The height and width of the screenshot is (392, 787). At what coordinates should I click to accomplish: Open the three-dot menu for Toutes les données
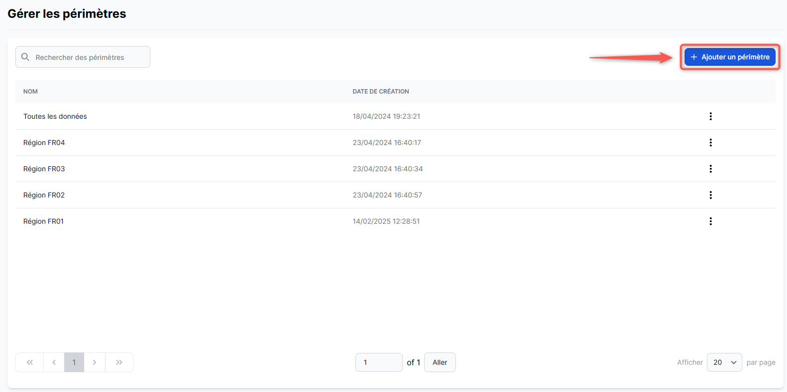tap(710, 116)
